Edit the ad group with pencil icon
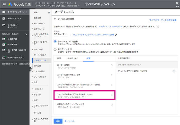 point(116,35)
